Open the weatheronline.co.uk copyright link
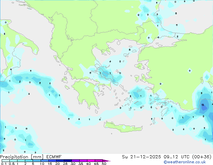The height and width of the screenshot is (165, 213). (x=185, y=162)
